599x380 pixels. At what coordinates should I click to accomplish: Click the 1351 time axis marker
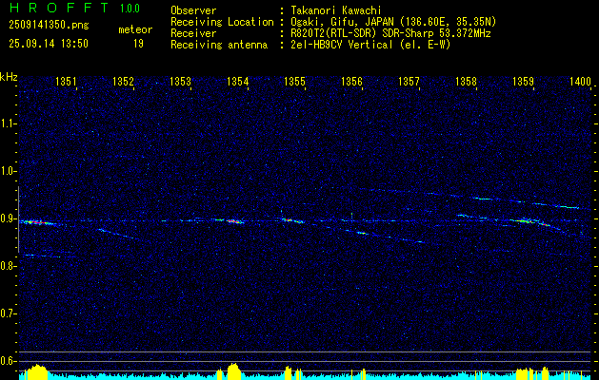(66, 81)
